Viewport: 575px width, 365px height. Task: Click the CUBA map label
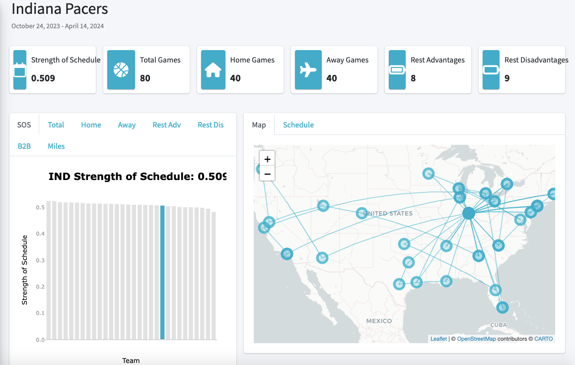[x=499, y=325]
